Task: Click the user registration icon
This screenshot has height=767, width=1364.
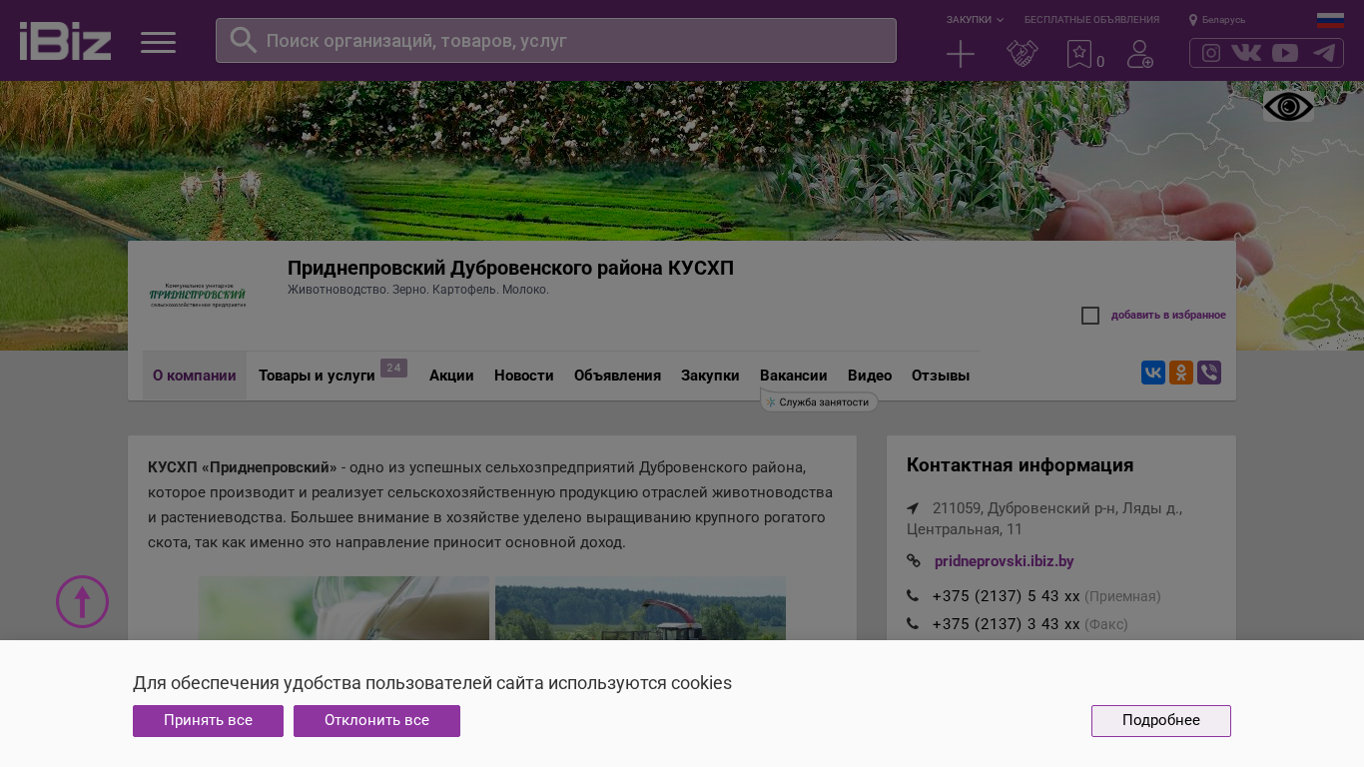Action: tap(1139, 54)
